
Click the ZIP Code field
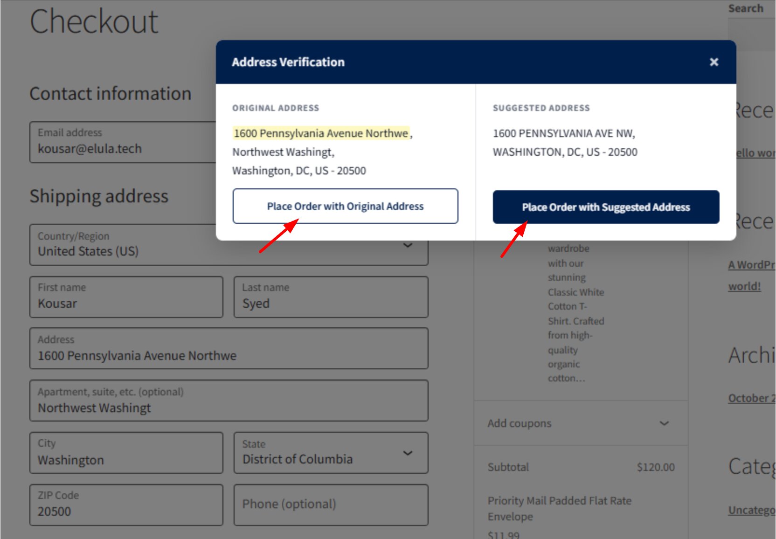tap(126, 505)
